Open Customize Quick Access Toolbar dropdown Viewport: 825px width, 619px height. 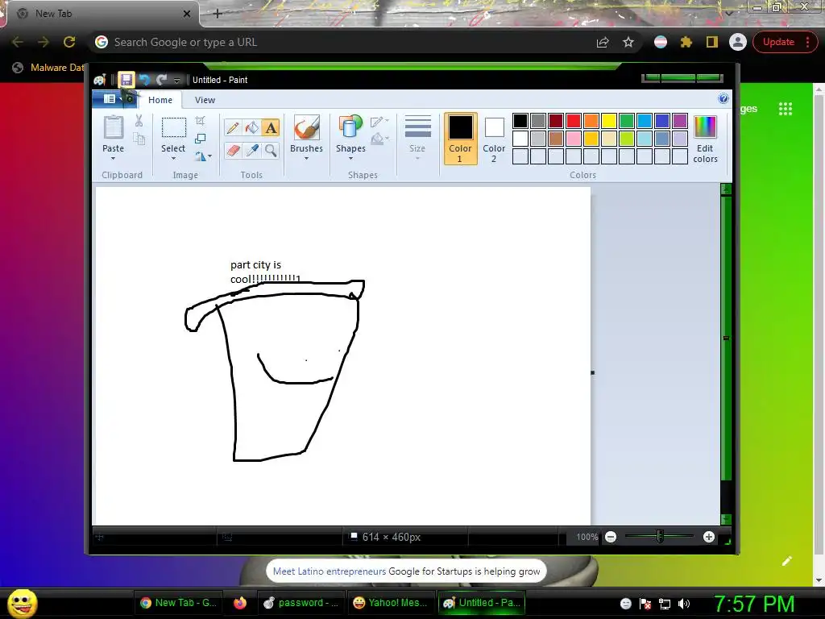[176, 81]
